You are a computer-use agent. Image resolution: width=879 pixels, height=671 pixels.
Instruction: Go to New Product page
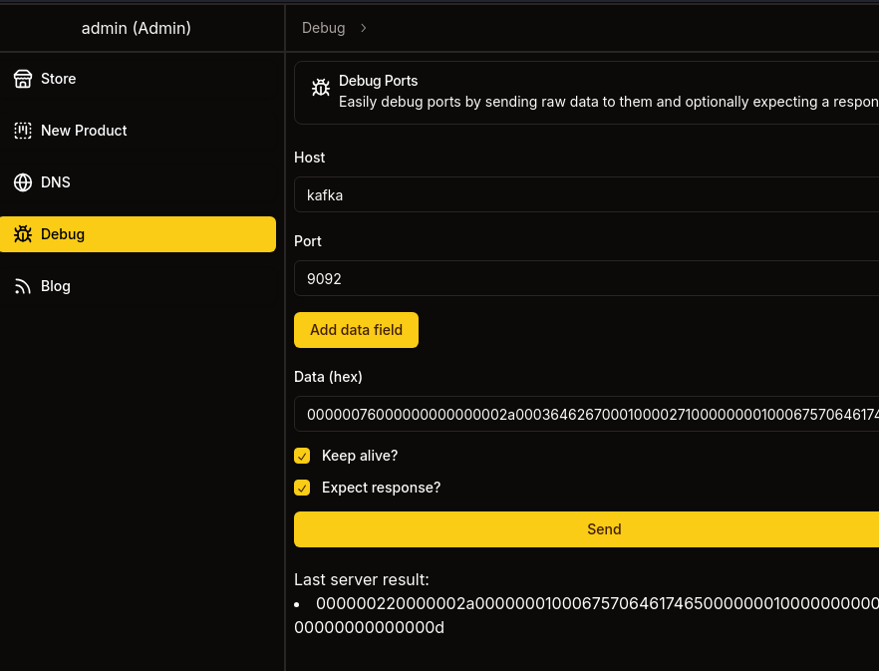click(138, 131)
